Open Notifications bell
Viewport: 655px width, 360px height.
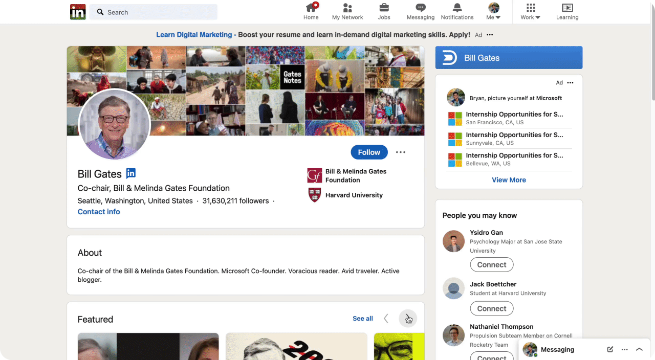pos(457,12)
